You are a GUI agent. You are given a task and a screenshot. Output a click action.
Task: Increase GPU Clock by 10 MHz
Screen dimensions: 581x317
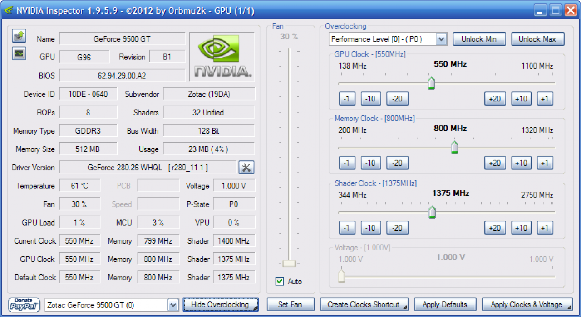(521, 99)
